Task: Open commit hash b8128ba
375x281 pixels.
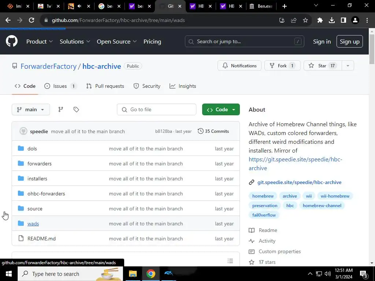Action: [164, 131]
